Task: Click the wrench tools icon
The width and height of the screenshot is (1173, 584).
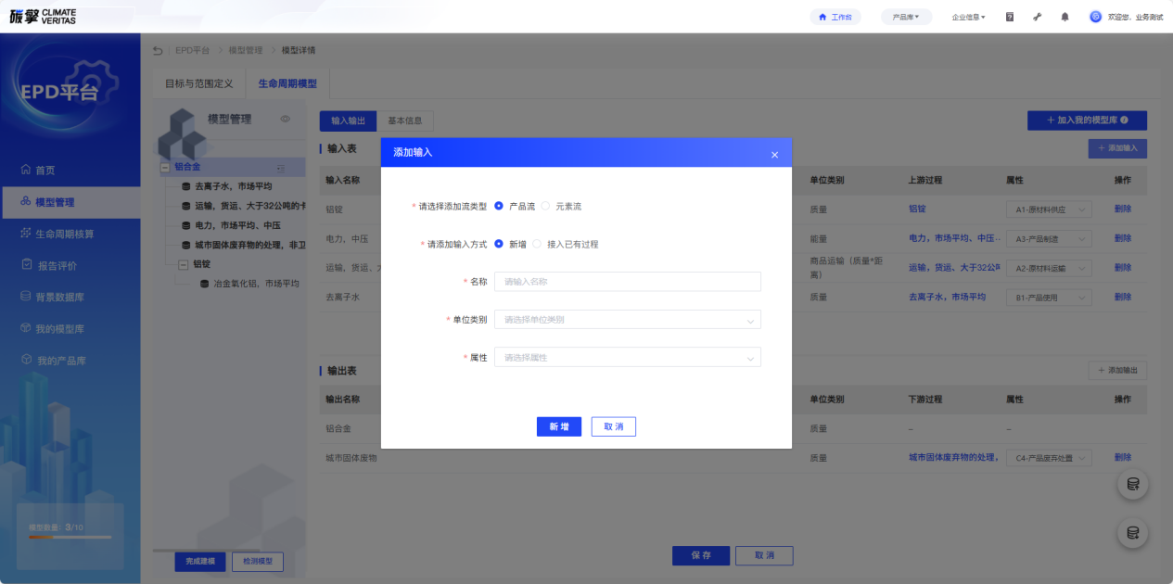Action: coord(1037,17)
